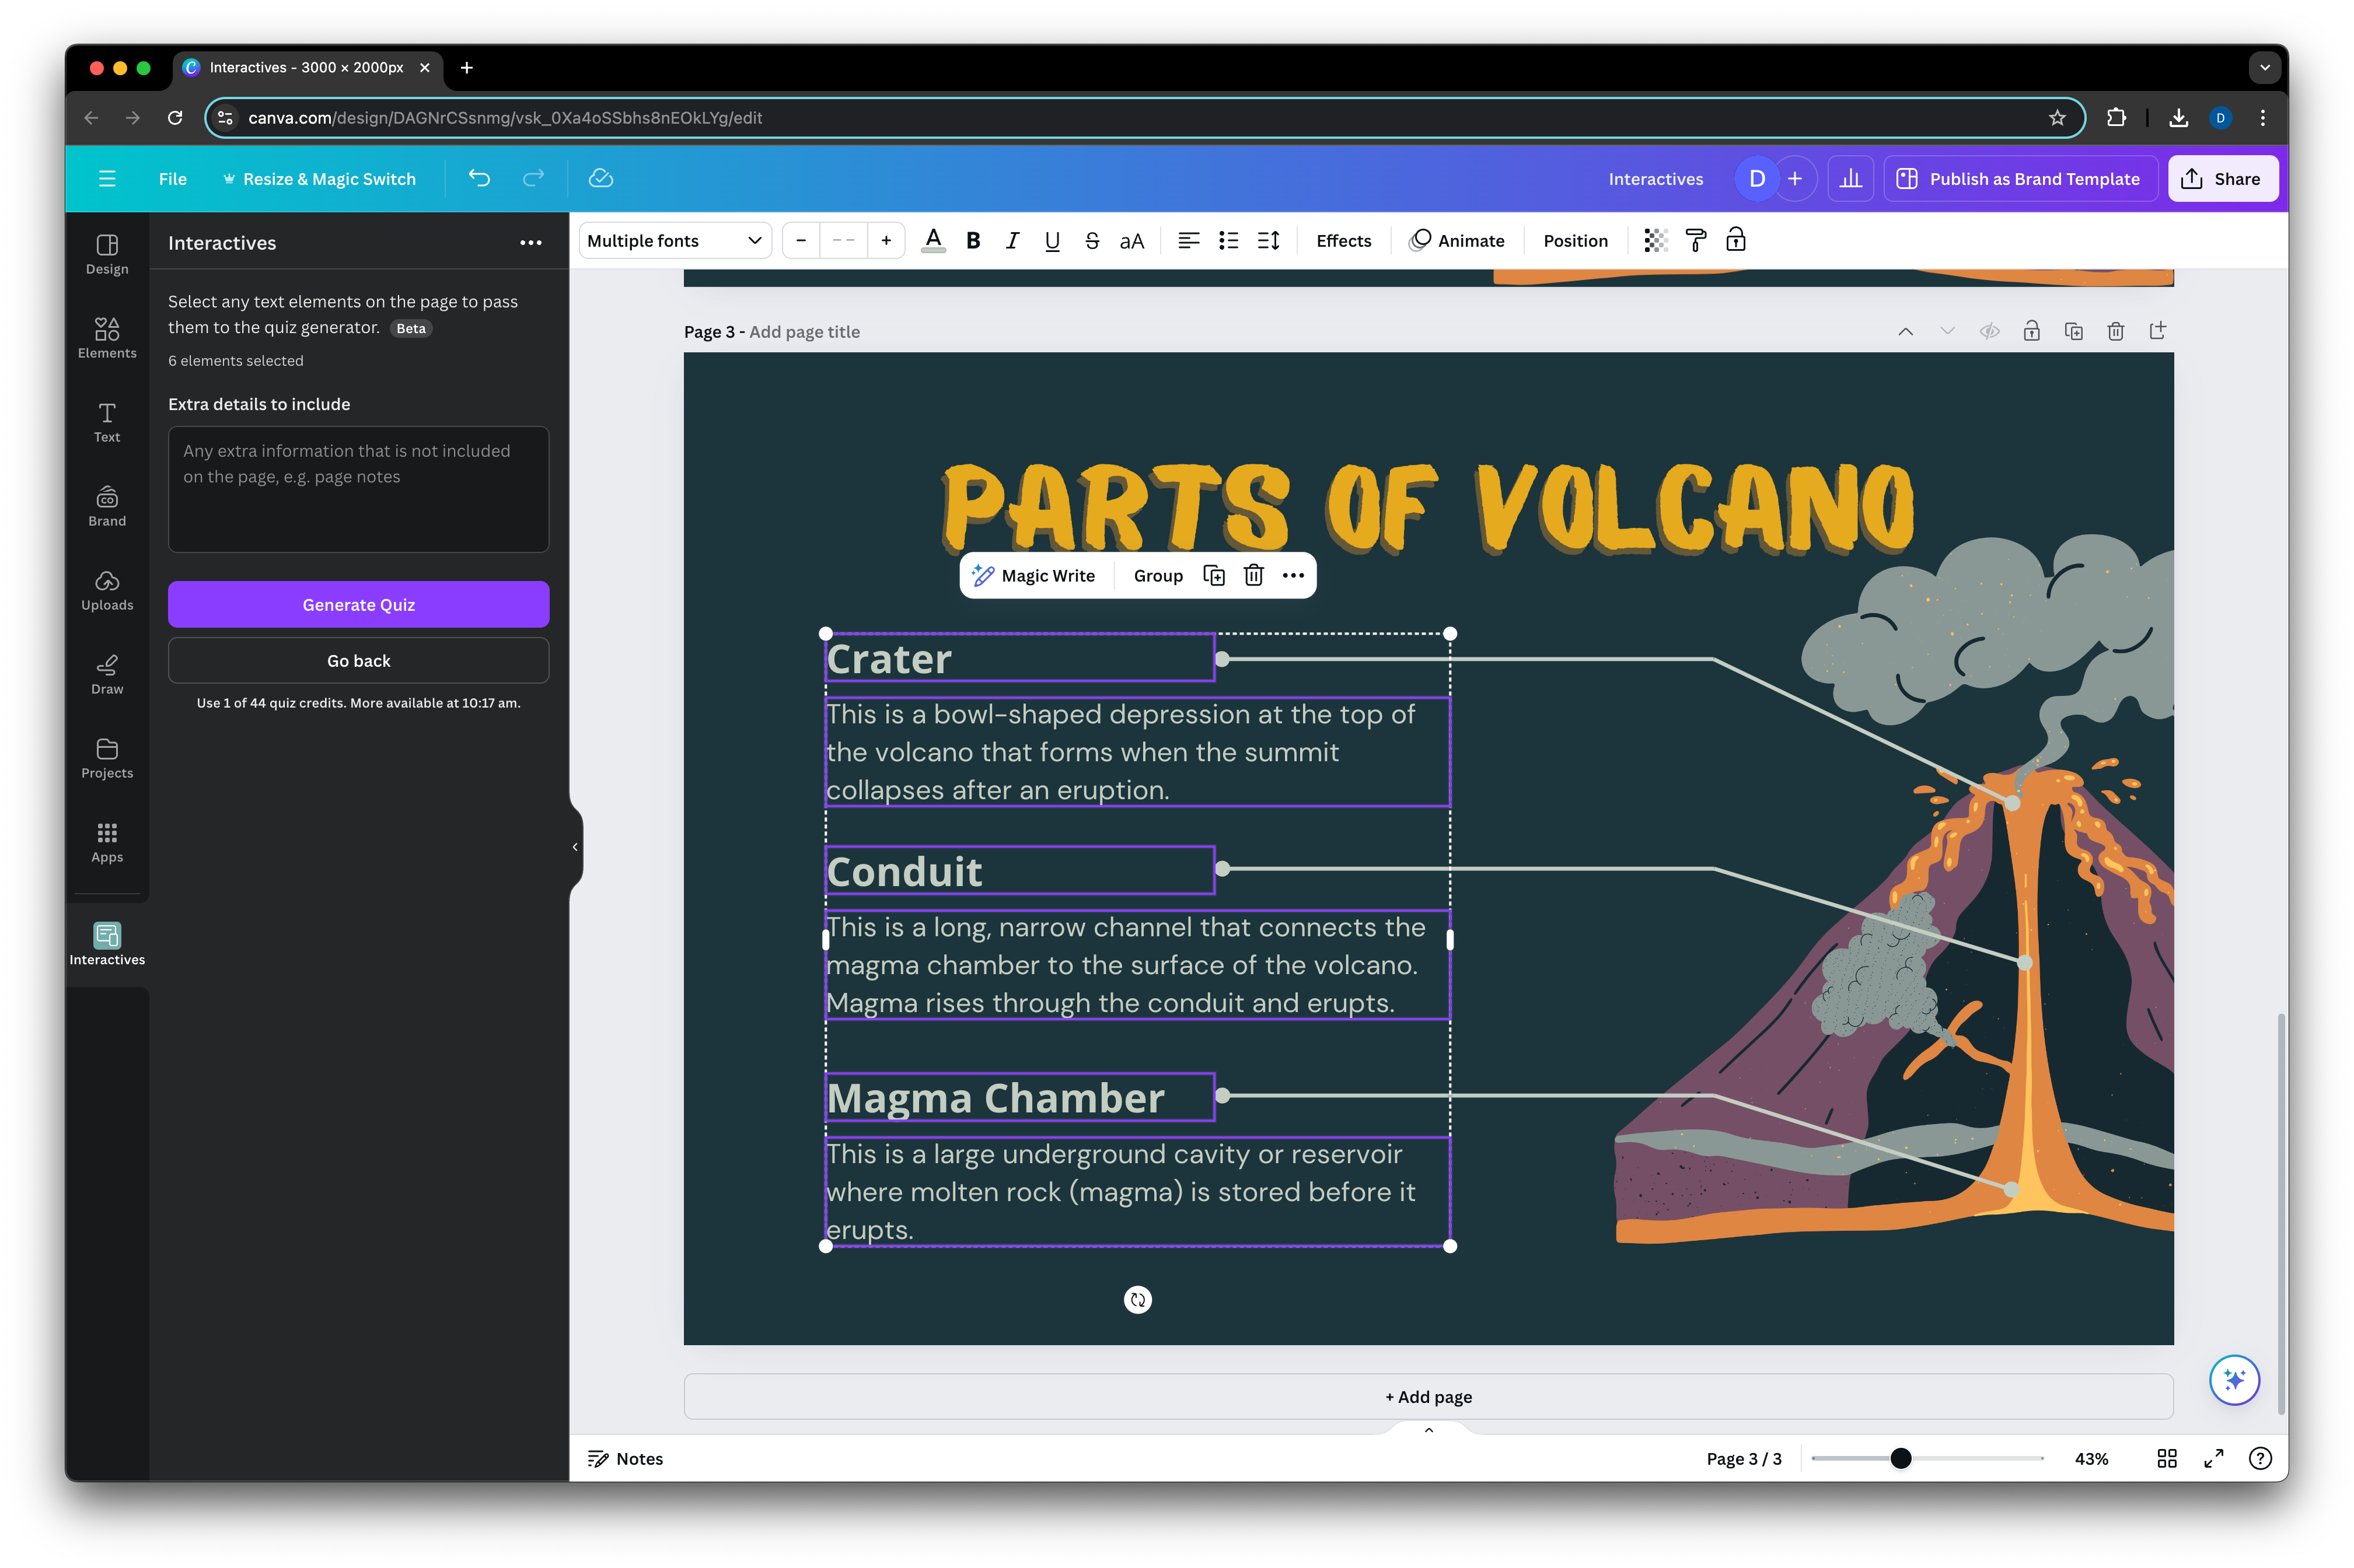The image size is (2354, 1568).
Task: Open the Canva assistant sparkle button
Action: click(x=2234, y=1380)
